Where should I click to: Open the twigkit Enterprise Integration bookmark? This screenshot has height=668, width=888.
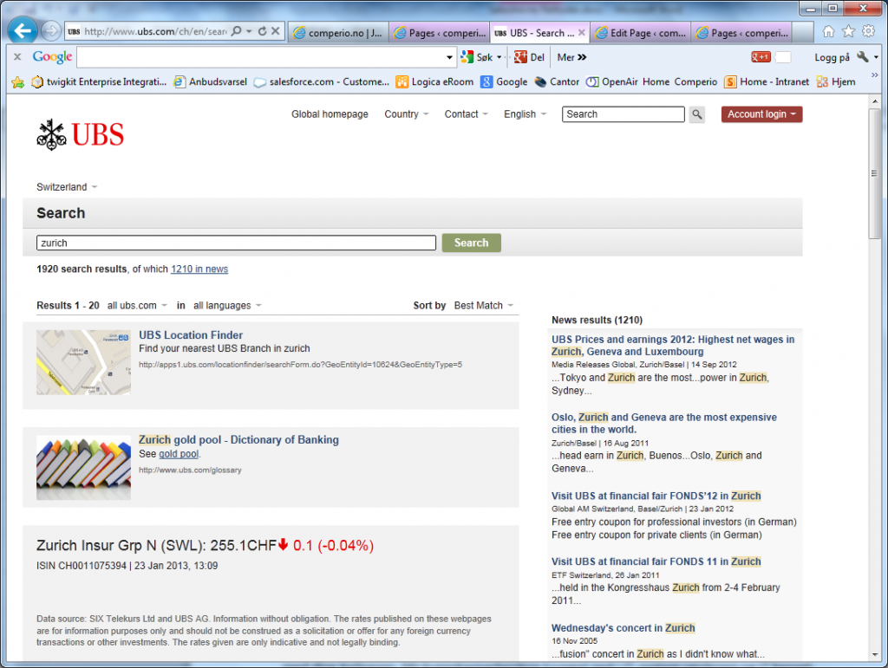click(99, 82)
